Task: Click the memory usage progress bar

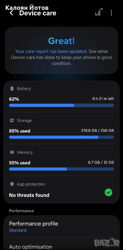Action: 61,169
